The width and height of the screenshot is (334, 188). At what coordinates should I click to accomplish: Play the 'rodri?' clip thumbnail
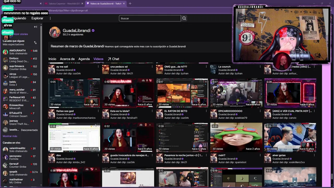(236, 137)
